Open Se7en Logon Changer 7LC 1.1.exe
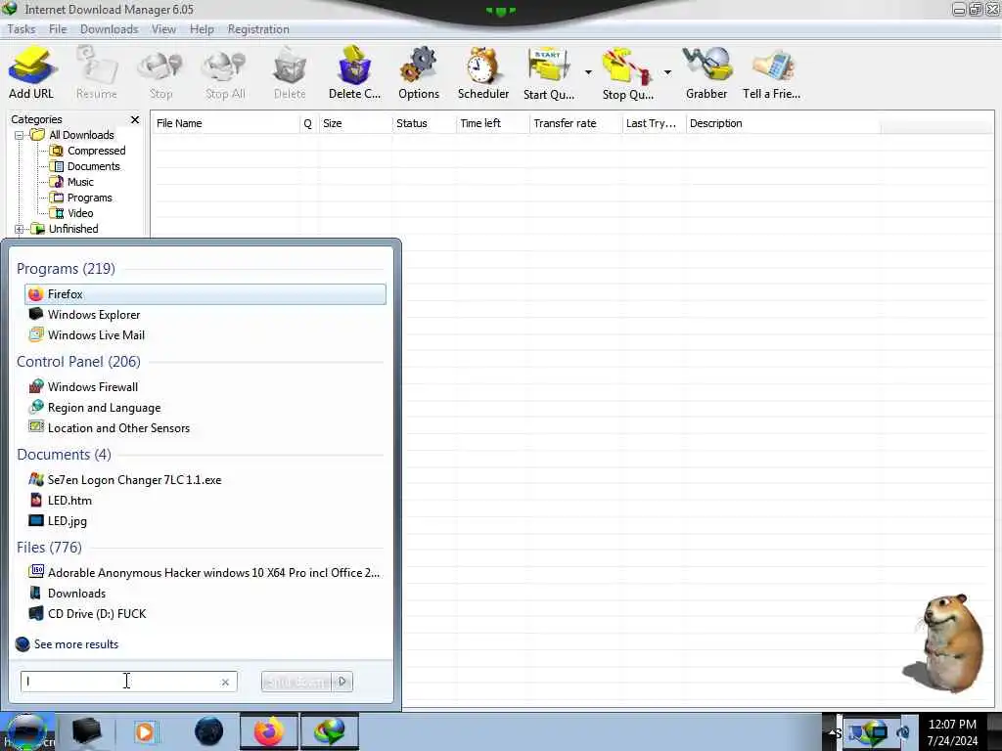 point(205,479)
